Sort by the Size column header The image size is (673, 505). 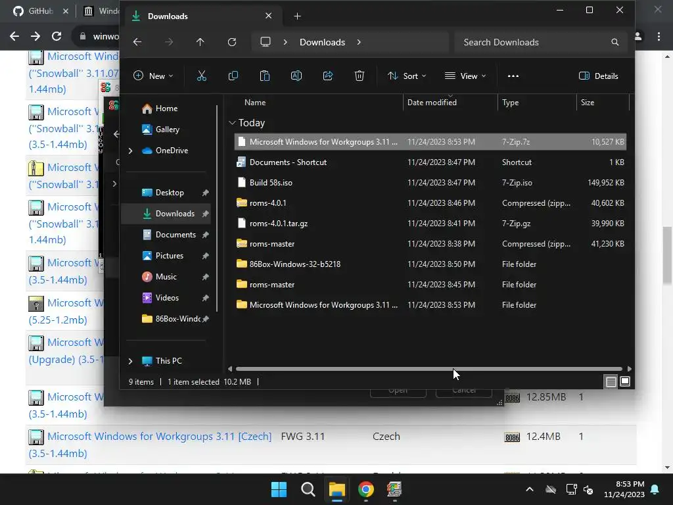tap(588, 103)
